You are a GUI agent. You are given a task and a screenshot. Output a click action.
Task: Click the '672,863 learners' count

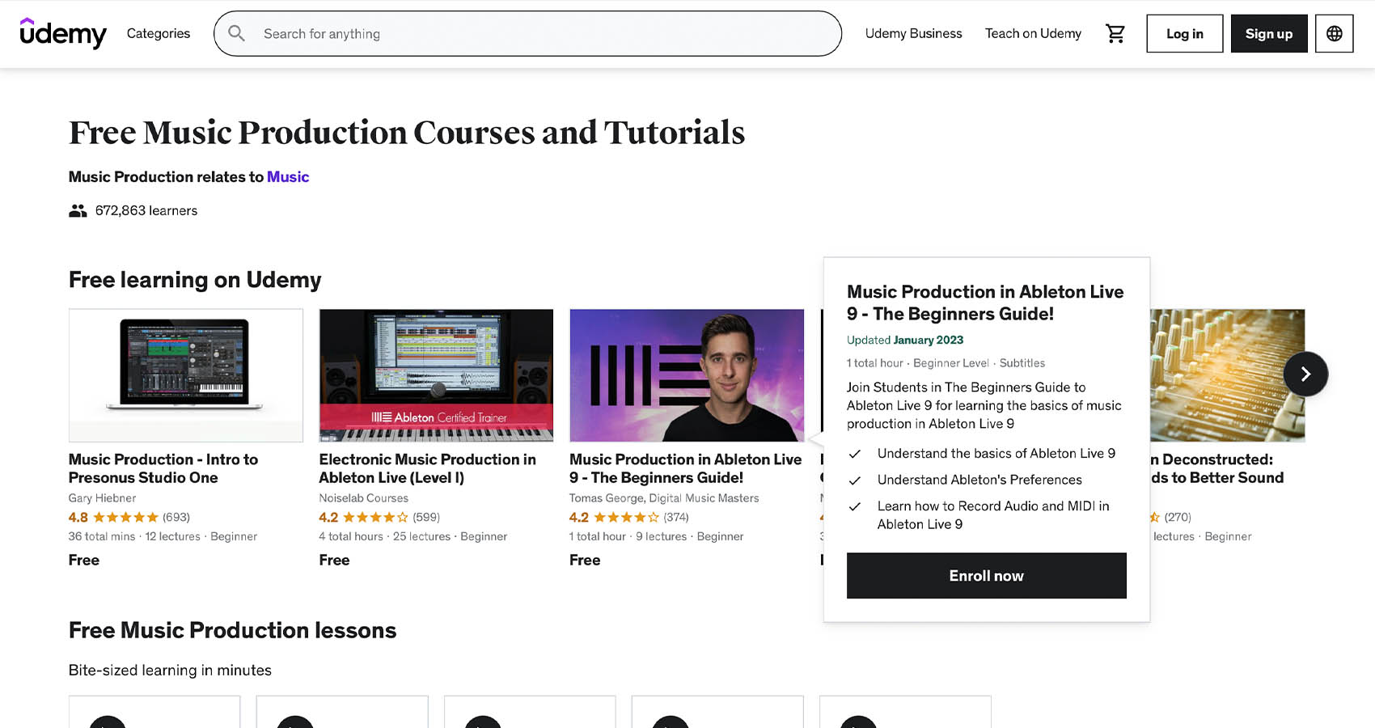coord(146,210)
